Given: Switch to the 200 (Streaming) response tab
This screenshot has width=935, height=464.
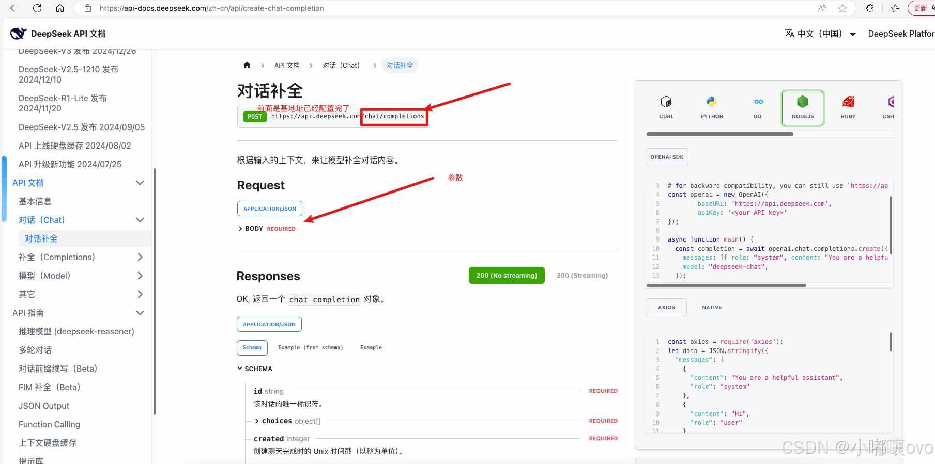Looking at the screenshot, I should pyautogui.click(x=582, y=275).
